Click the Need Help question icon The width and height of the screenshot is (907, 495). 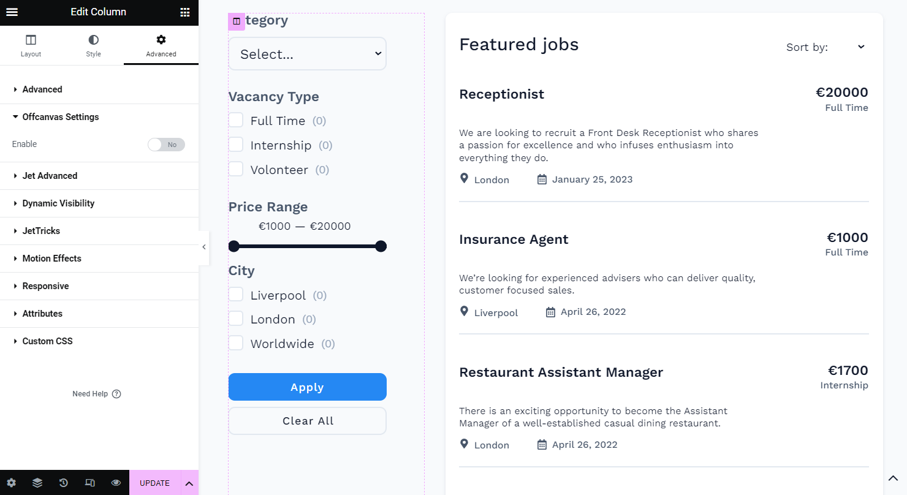(116, 394)
